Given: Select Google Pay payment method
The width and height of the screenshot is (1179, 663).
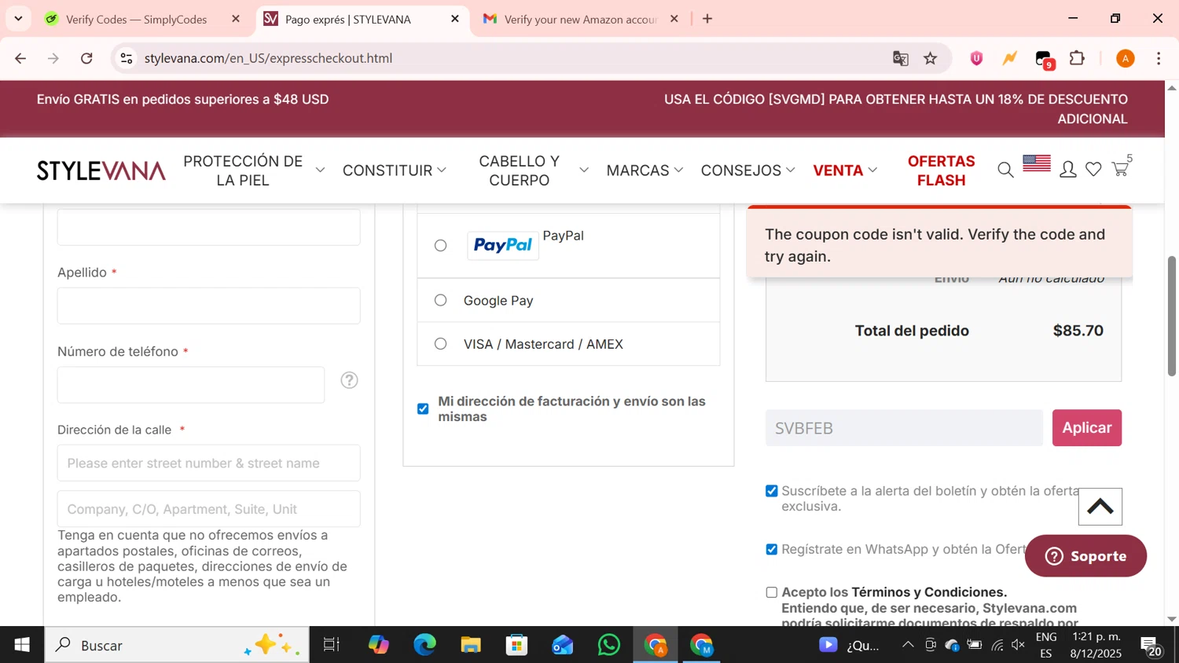Looking at the screenshot, I should (441, 300).
